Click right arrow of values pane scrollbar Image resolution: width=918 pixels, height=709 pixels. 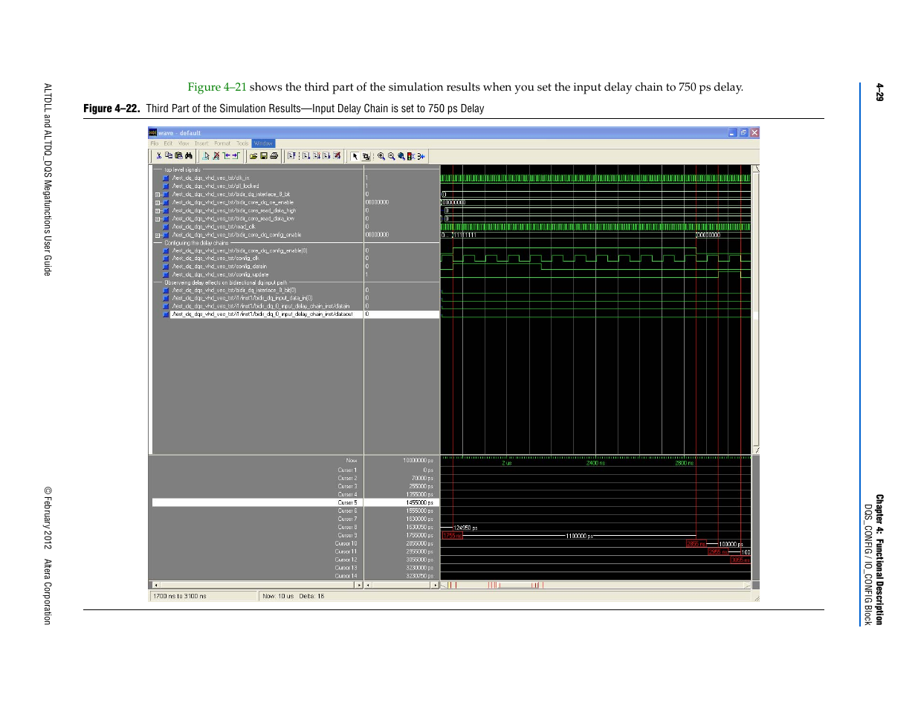click(x=436, y=586)
